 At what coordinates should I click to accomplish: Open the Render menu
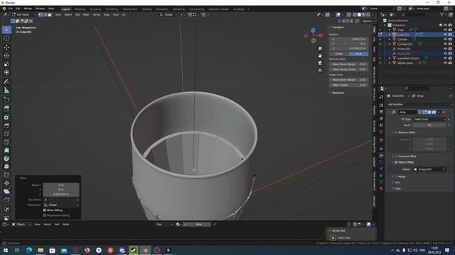point(28,8)
